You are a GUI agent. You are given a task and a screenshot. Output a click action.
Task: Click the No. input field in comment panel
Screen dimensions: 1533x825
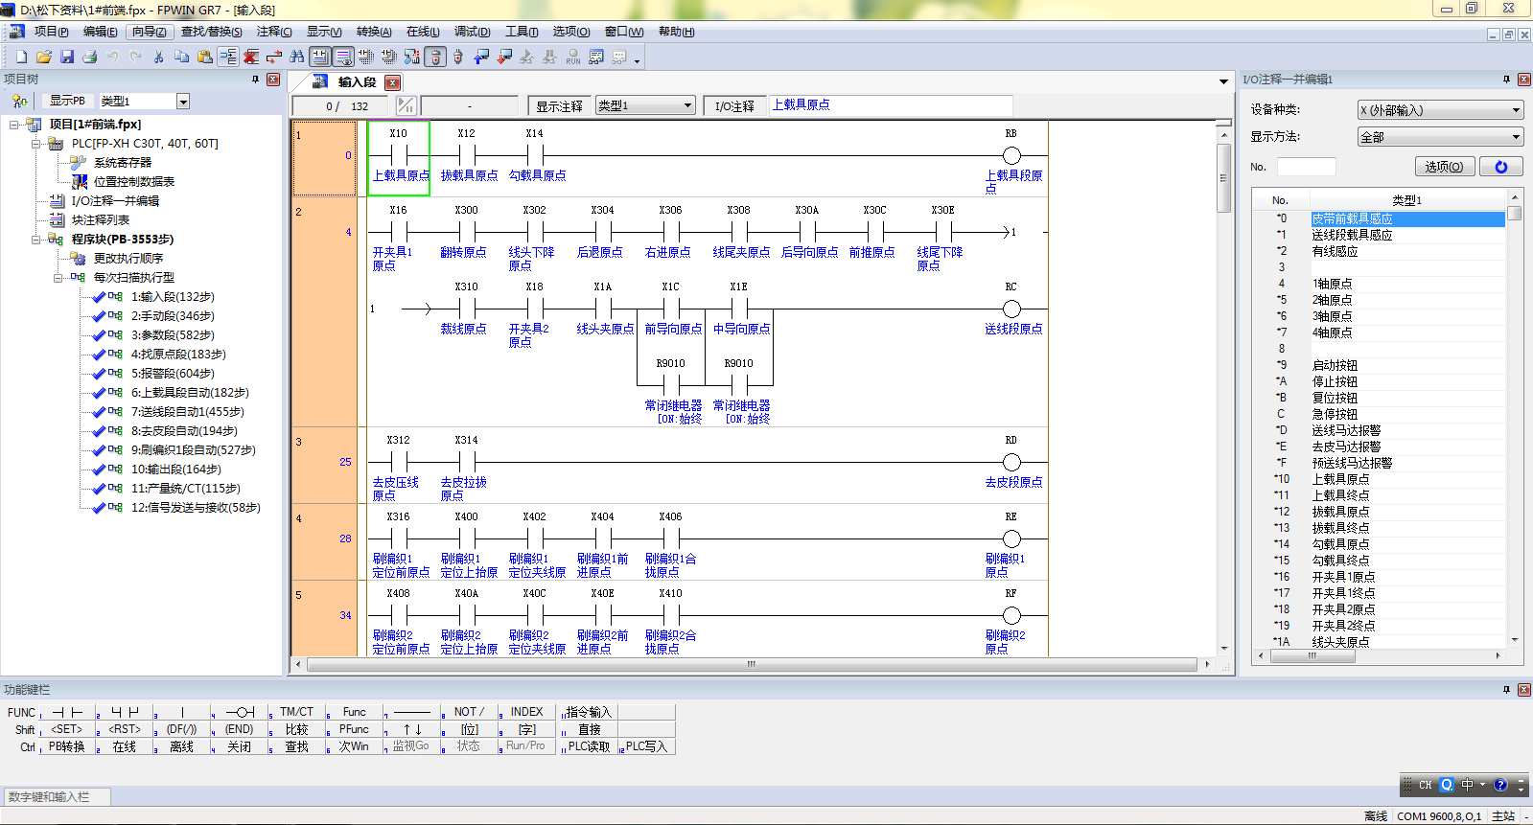click(1306, 167)
